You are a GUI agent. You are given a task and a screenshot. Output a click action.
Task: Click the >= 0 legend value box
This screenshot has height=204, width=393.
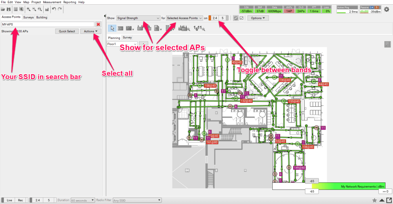(x=386, y=191)
